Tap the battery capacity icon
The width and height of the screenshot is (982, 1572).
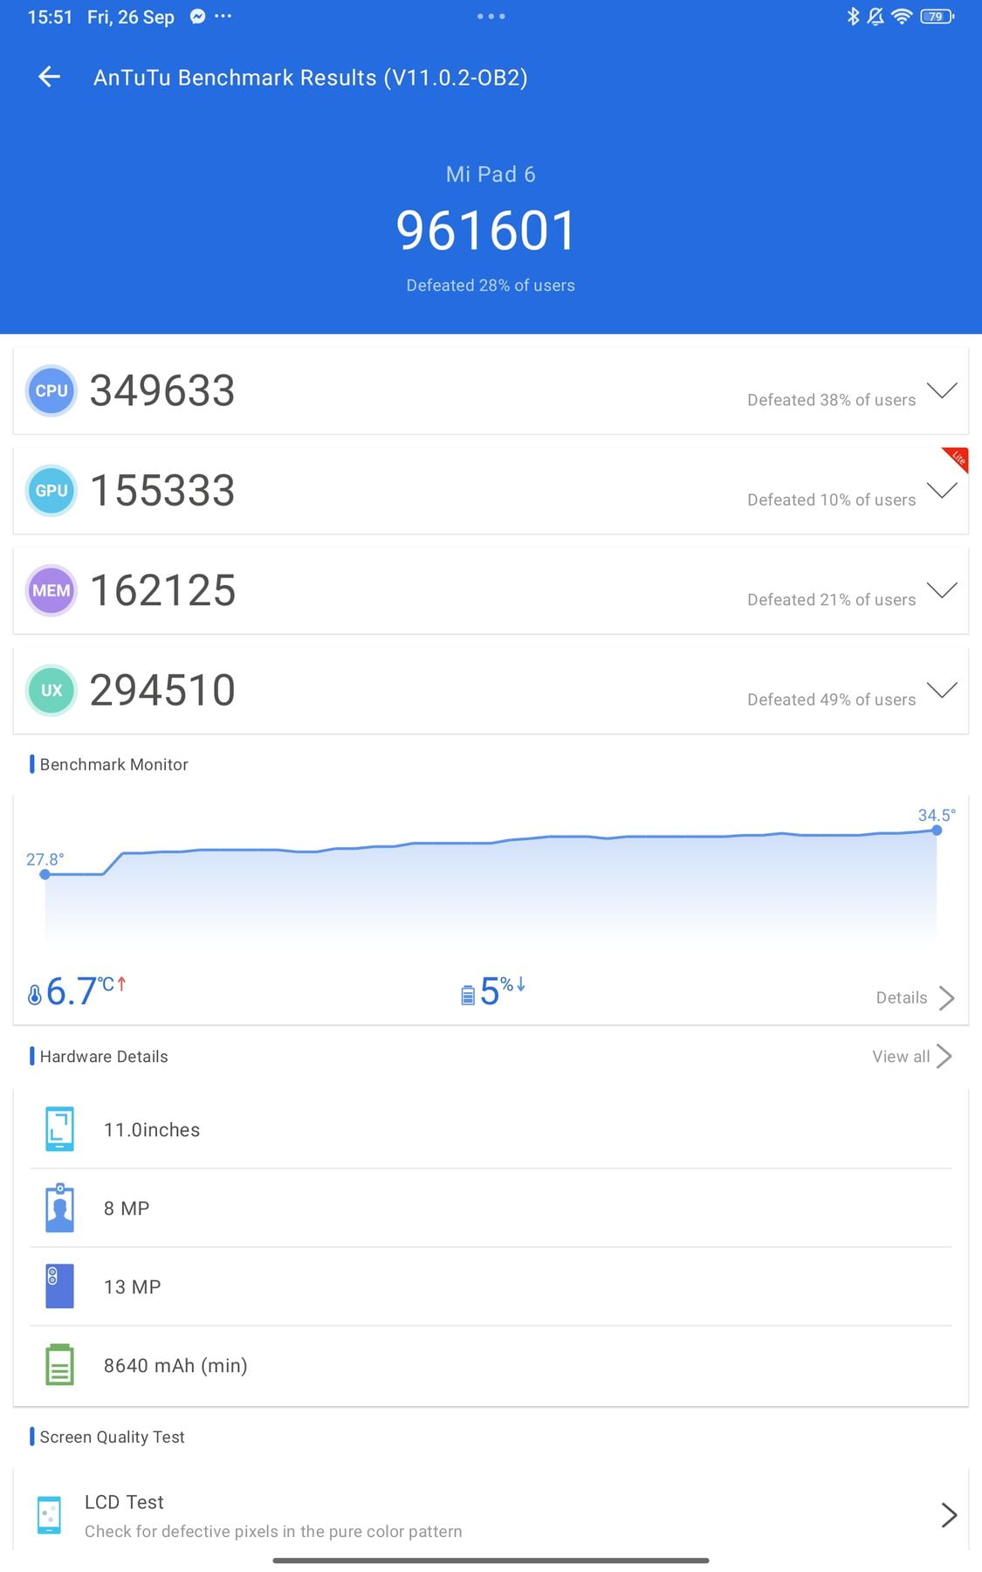(59, 1364)
